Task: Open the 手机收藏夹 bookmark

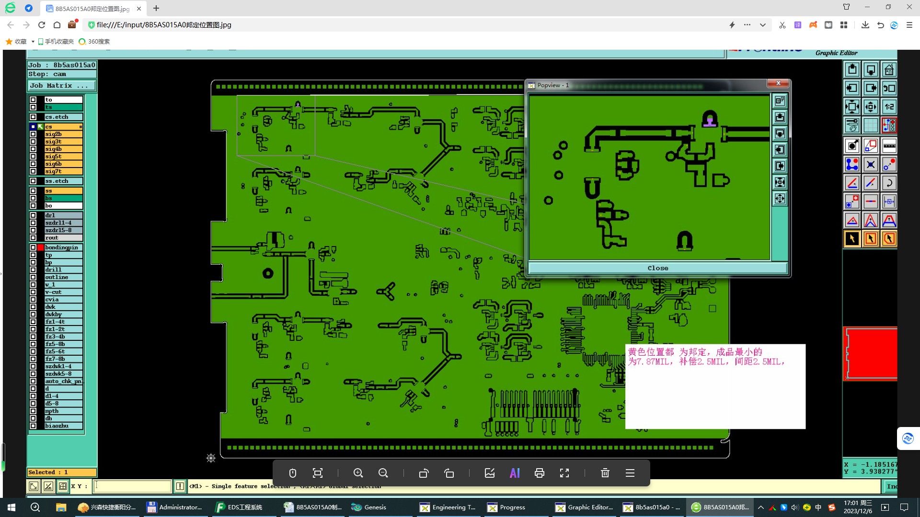Action: [56, 42]
